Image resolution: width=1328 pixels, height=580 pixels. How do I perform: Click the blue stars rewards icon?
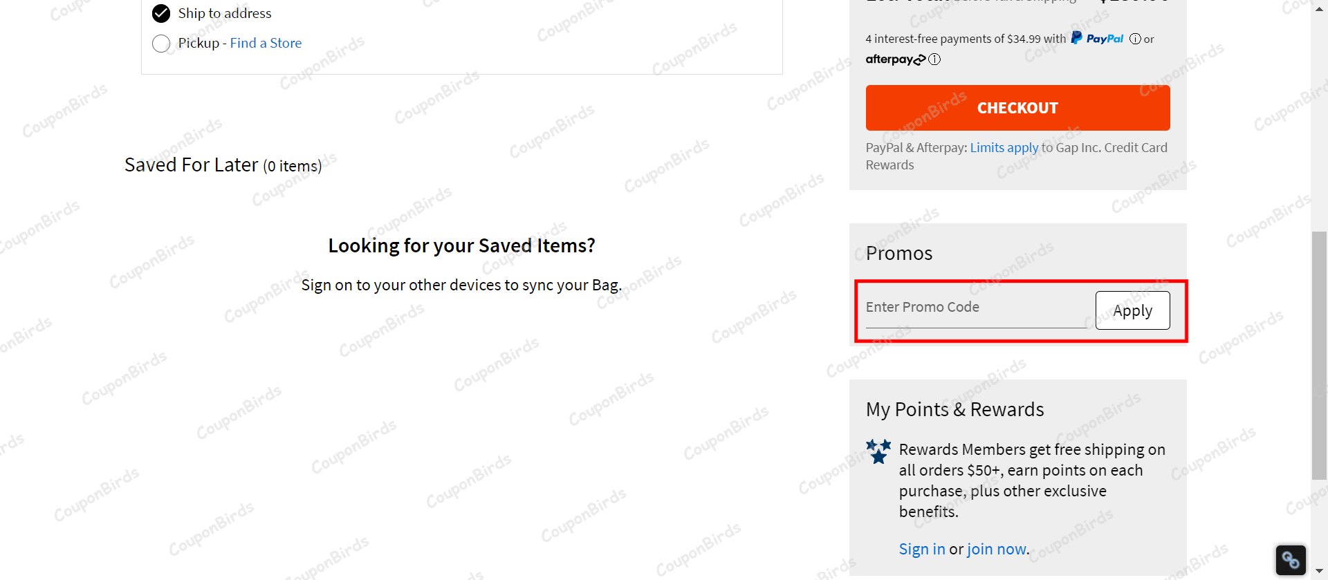pos(878,451)
